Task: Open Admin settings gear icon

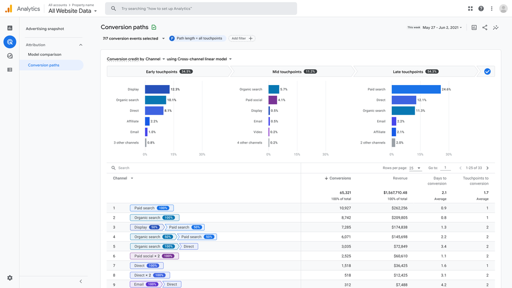Action: [10, 278]
